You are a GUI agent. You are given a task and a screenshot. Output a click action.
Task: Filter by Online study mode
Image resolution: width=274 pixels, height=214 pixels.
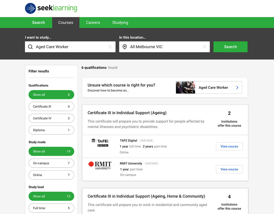(x=51, y=175)
